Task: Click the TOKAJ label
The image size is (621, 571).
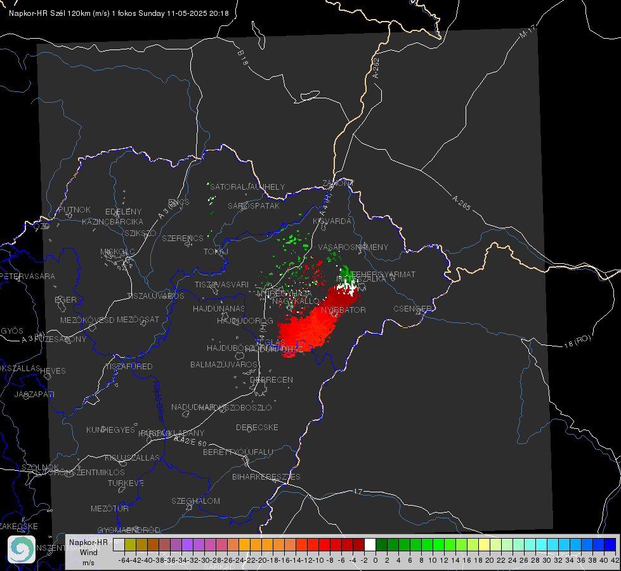Action: coord(216,252)
